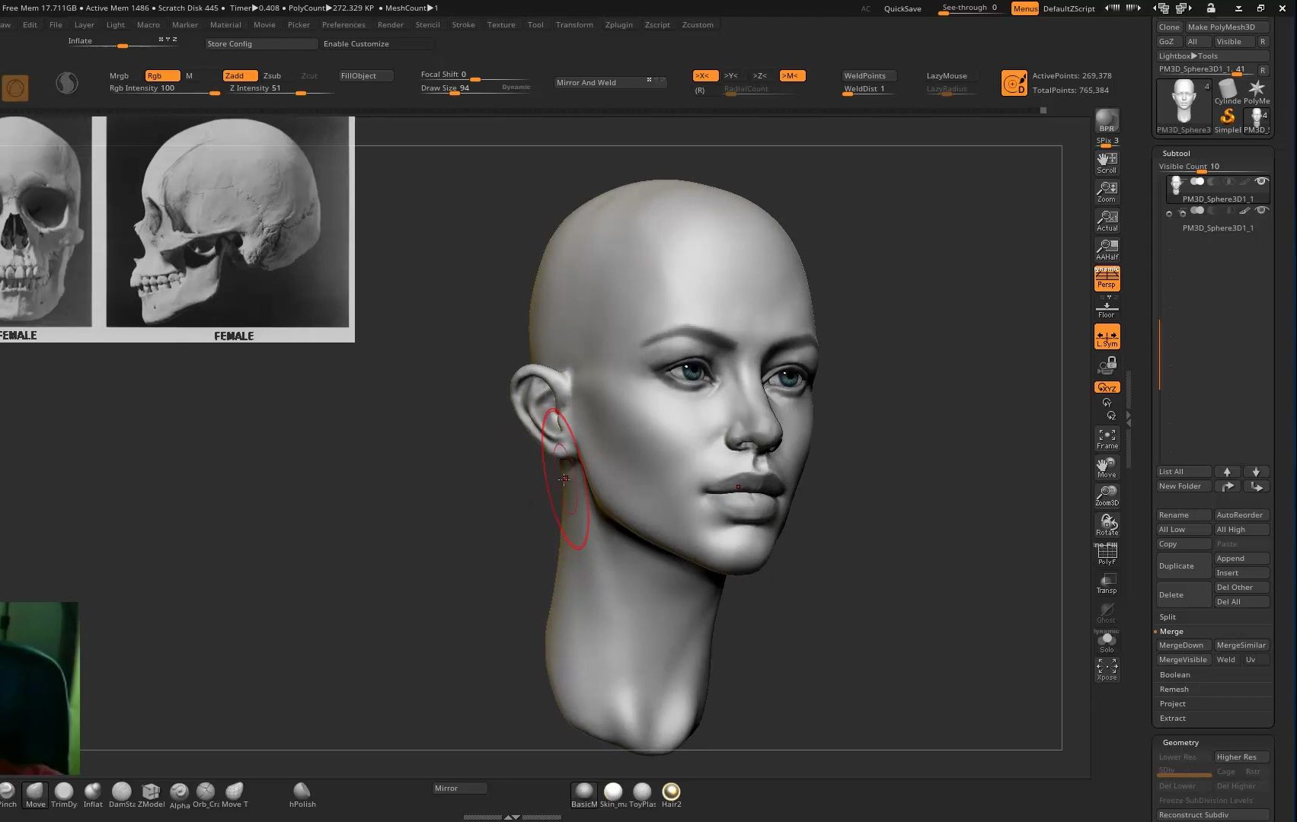The height and width of the screenshot is (822, 1297).
Task: Toggle Zadd sculpting mode off
Action: point(238,75)
